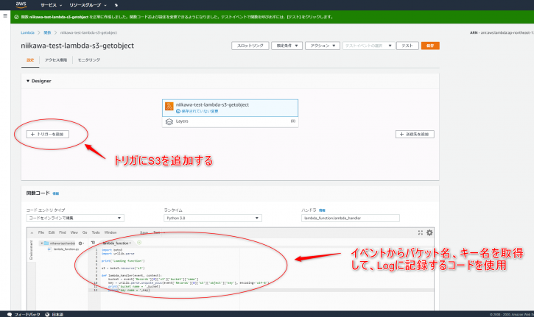This screenshot has width=534, height=317.
Task: Open the file tree gear options icon
Action: pyautogui.click(x=81, y=243)
